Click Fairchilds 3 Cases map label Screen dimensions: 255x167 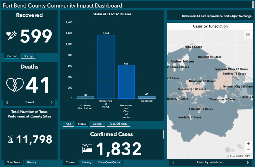201,109
